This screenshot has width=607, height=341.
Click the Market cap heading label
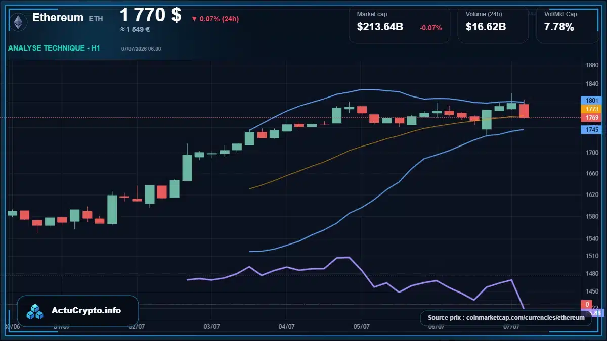click(x=372, y=14)
